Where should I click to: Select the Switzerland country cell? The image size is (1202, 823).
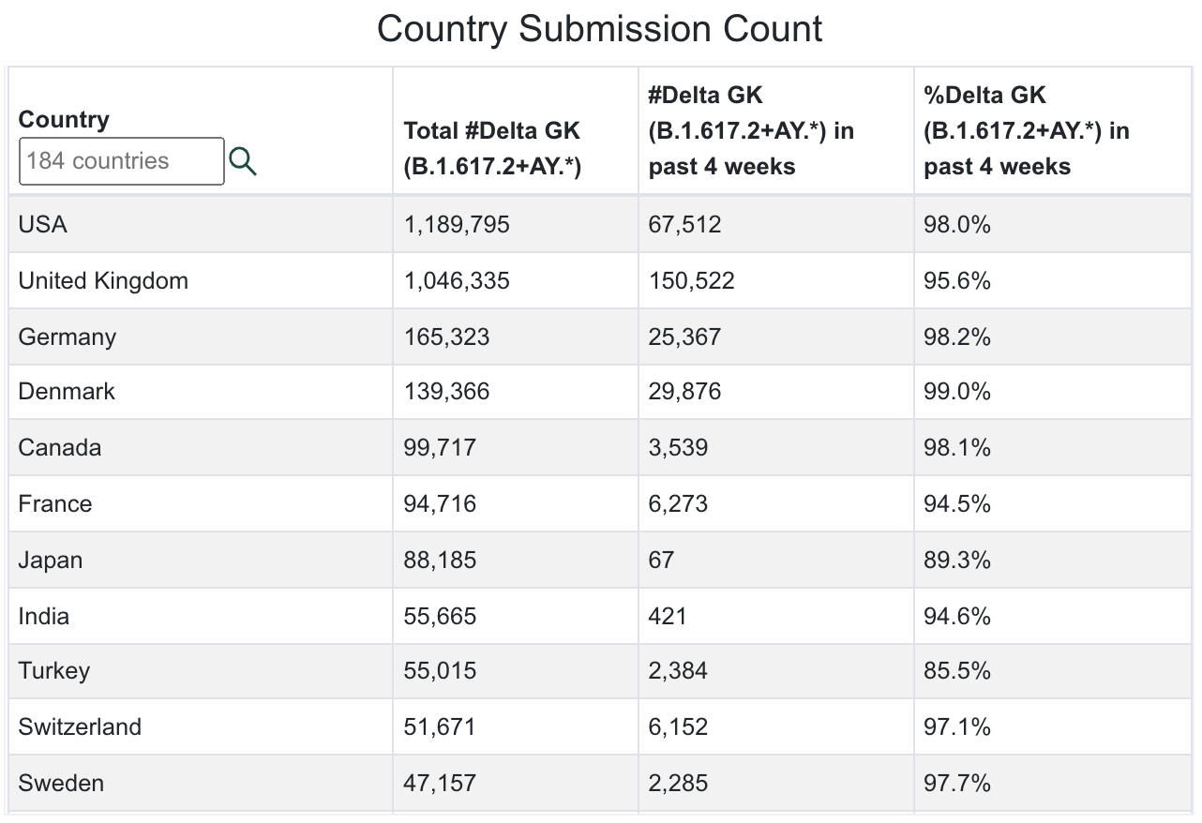tap(201, 726)
